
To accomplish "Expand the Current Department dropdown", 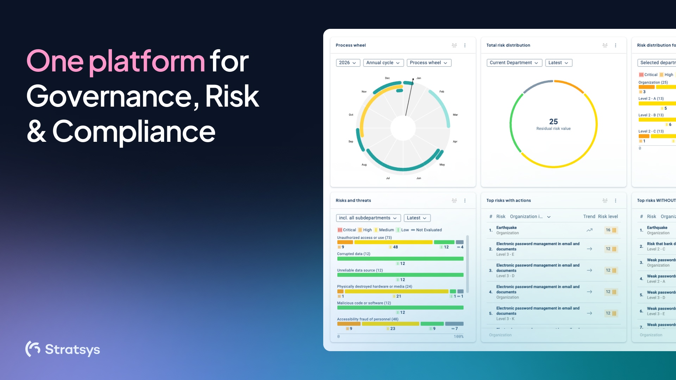I will pos(514,63).
